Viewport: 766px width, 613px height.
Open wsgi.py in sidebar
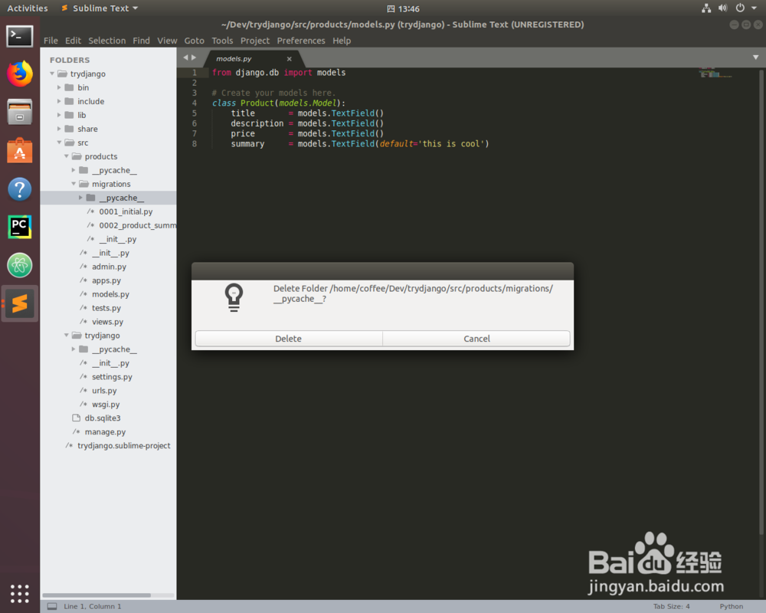[106, 405]
